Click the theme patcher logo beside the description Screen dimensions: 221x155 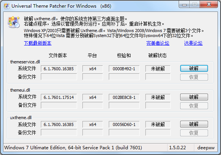(14, 22)
